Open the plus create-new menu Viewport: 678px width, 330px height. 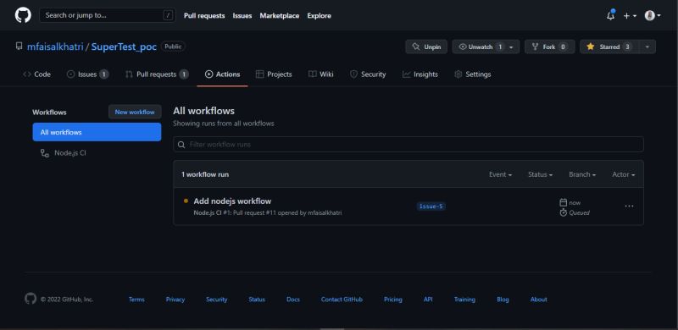(629, 15)
